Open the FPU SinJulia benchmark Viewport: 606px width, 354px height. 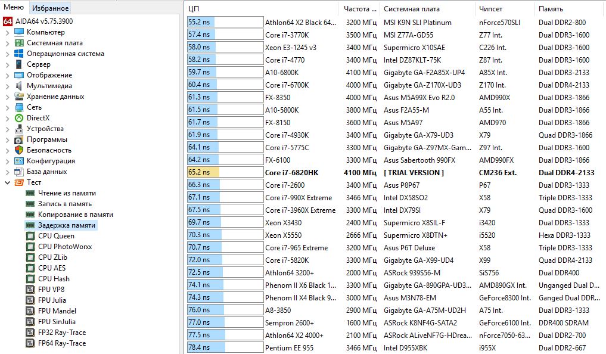pos(57,322)
